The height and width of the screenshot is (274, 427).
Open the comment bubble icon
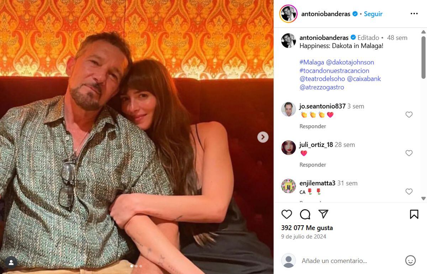pyautogui.click(x=305, y=214)
